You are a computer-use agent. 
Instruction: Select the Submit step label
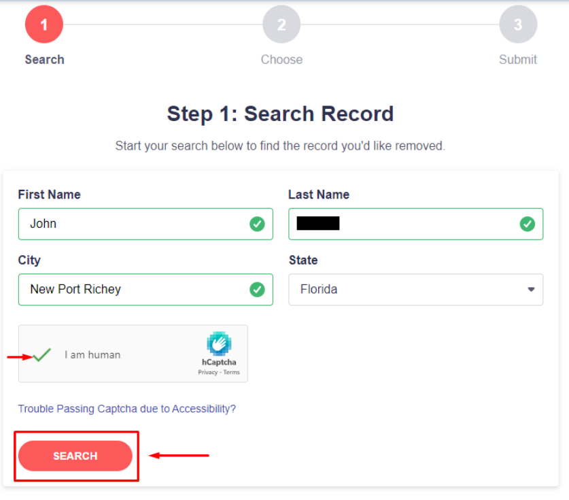click(518, 60)
